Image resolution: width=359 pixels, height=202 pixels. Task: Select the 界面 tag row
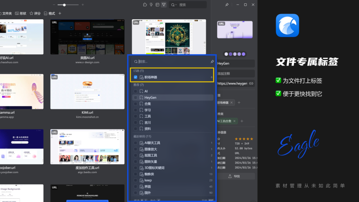(x=173, y=186)
